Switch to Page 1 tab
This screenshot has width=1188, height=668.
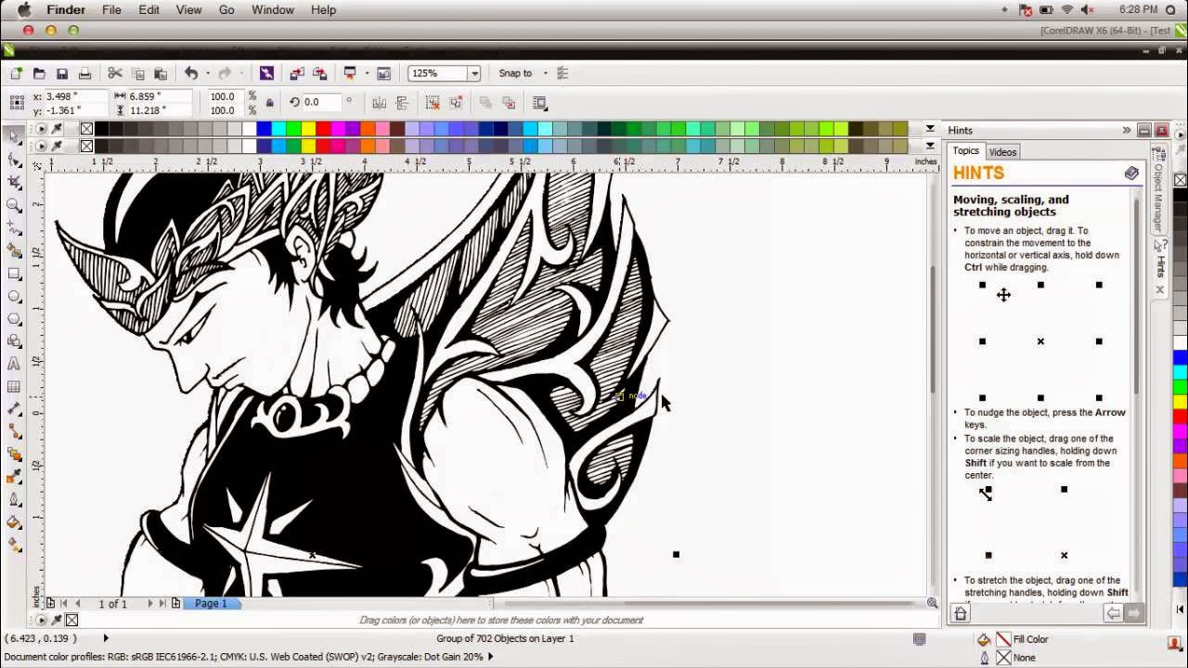[212, 603]
